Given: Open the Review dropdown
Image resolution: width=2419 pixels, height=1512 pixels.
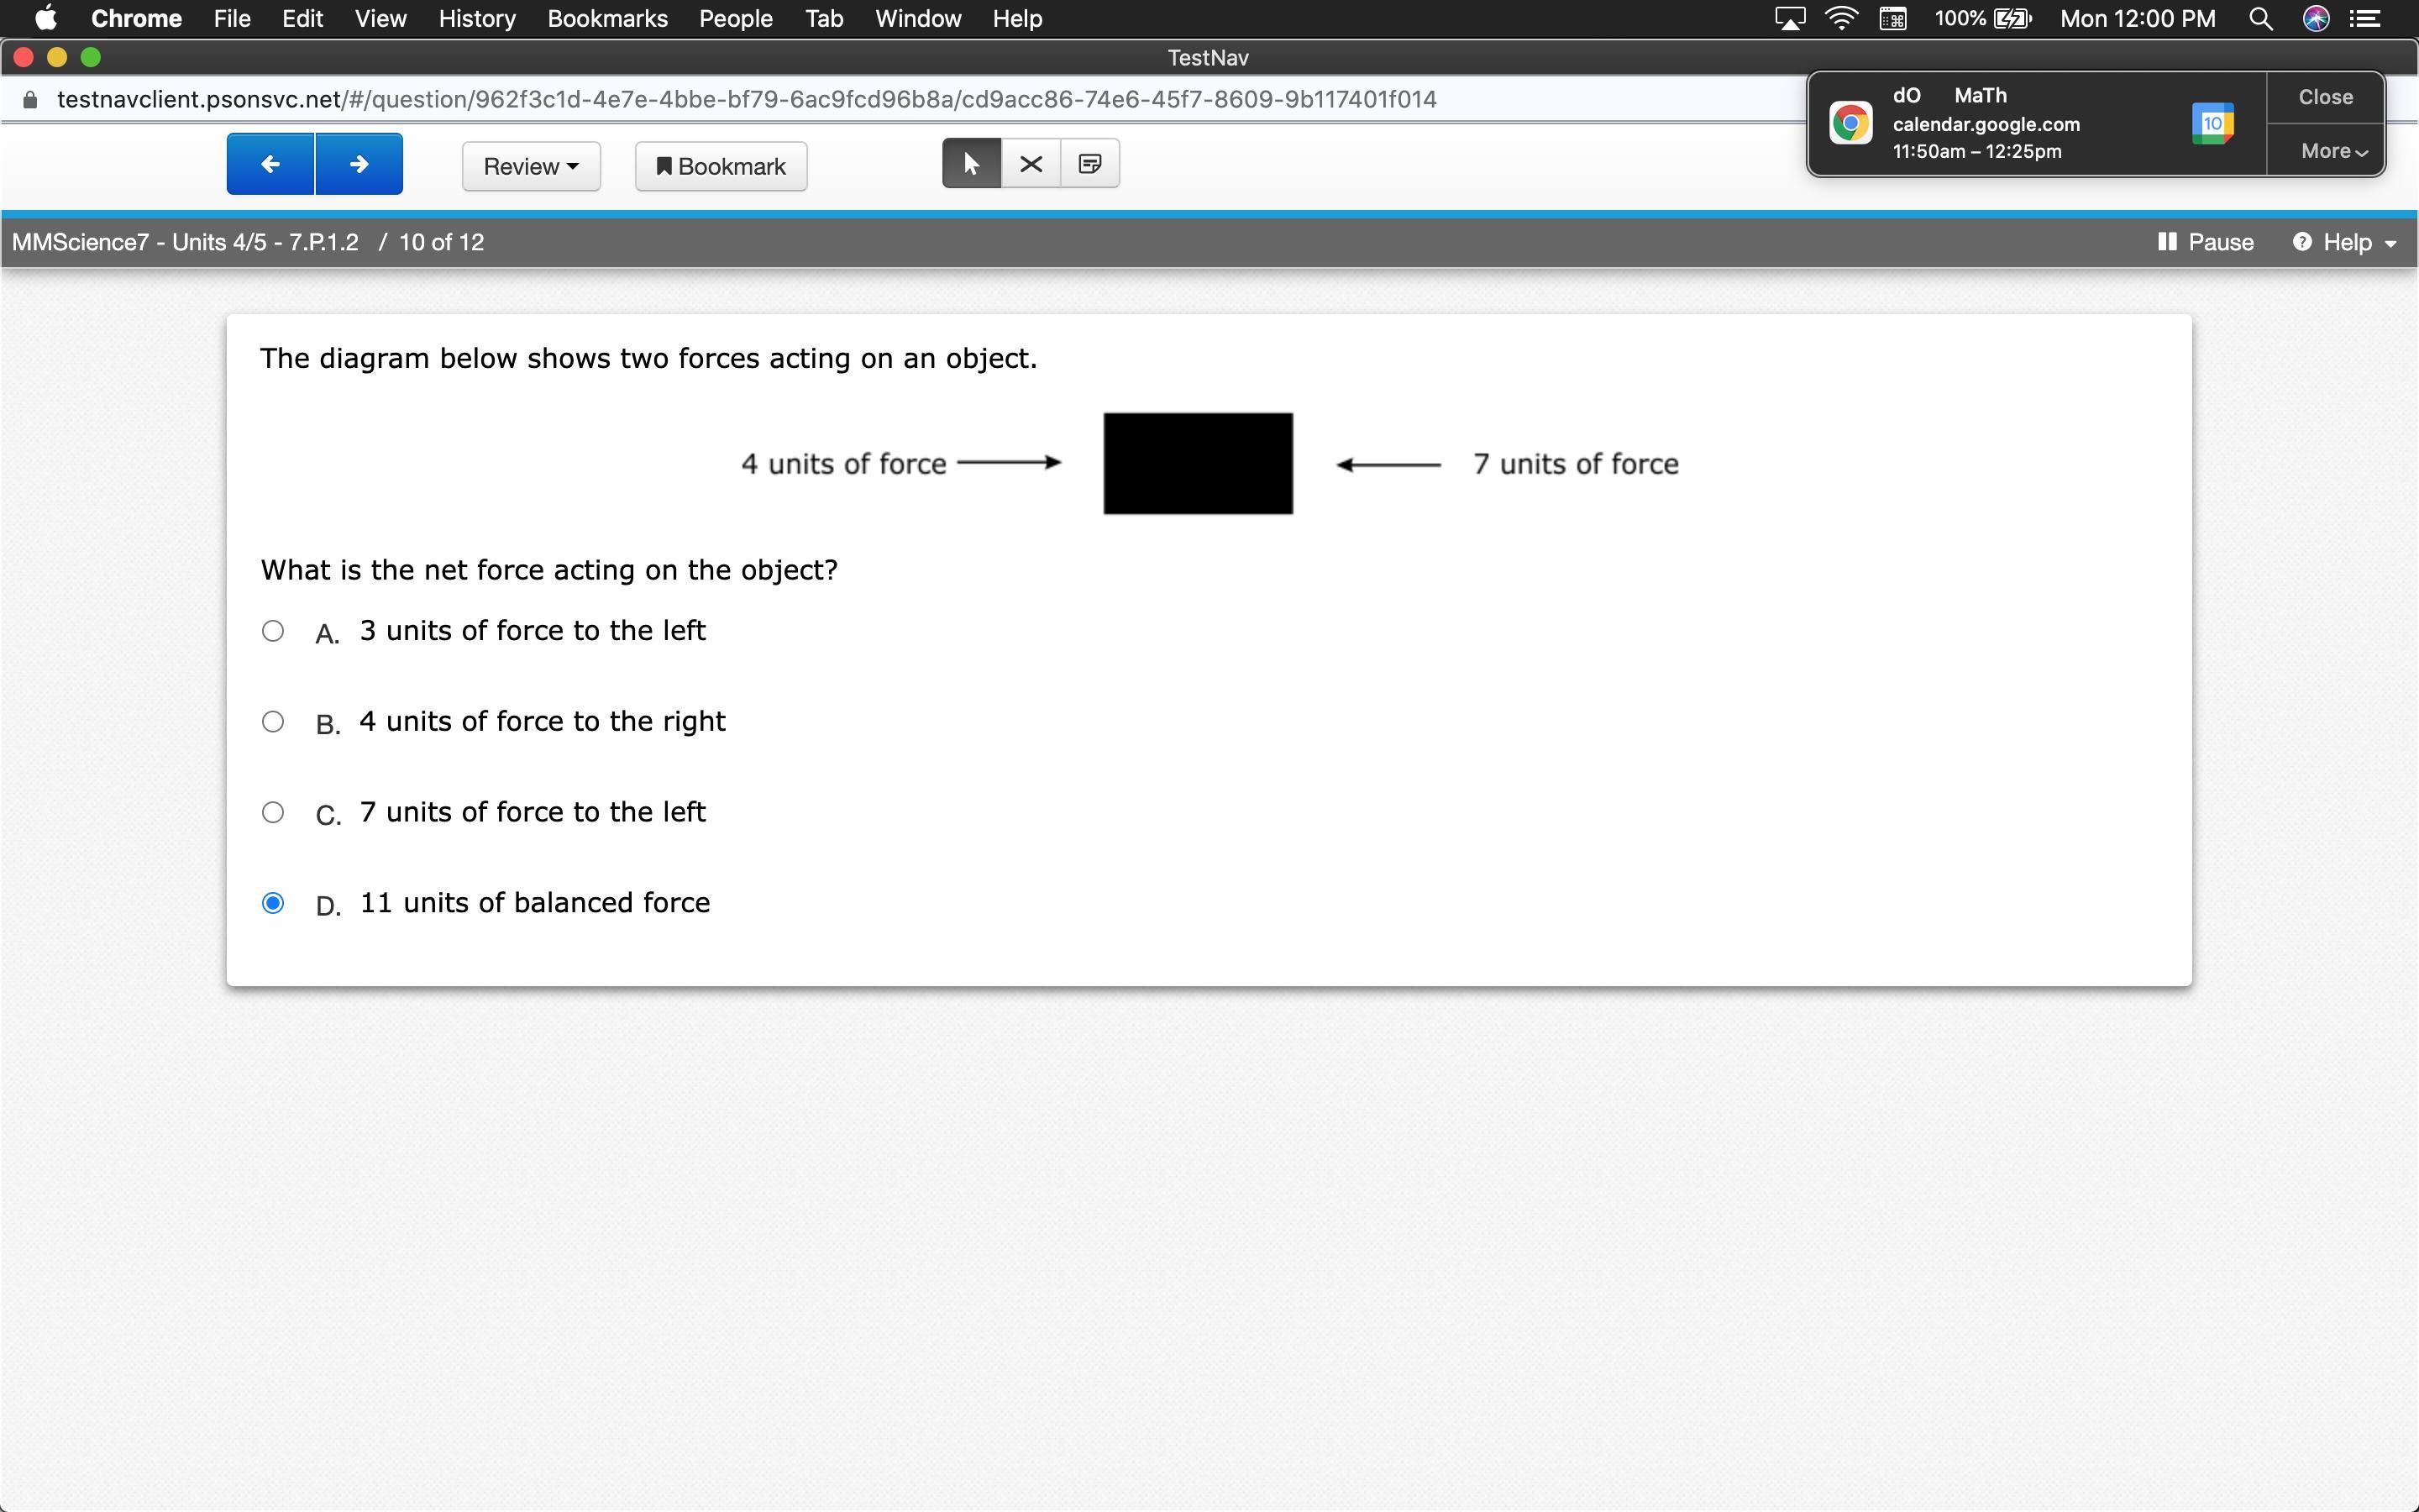Looking at the screenshot, I should 531,166.
